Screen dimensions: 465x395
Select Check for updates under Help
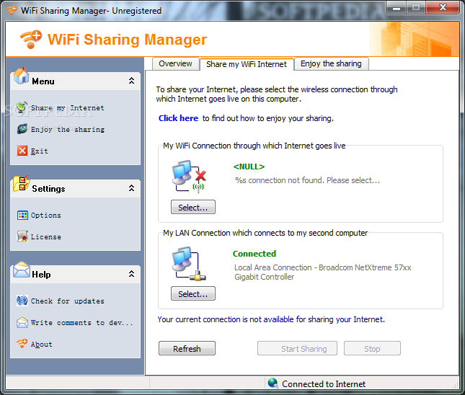(68, 301)
